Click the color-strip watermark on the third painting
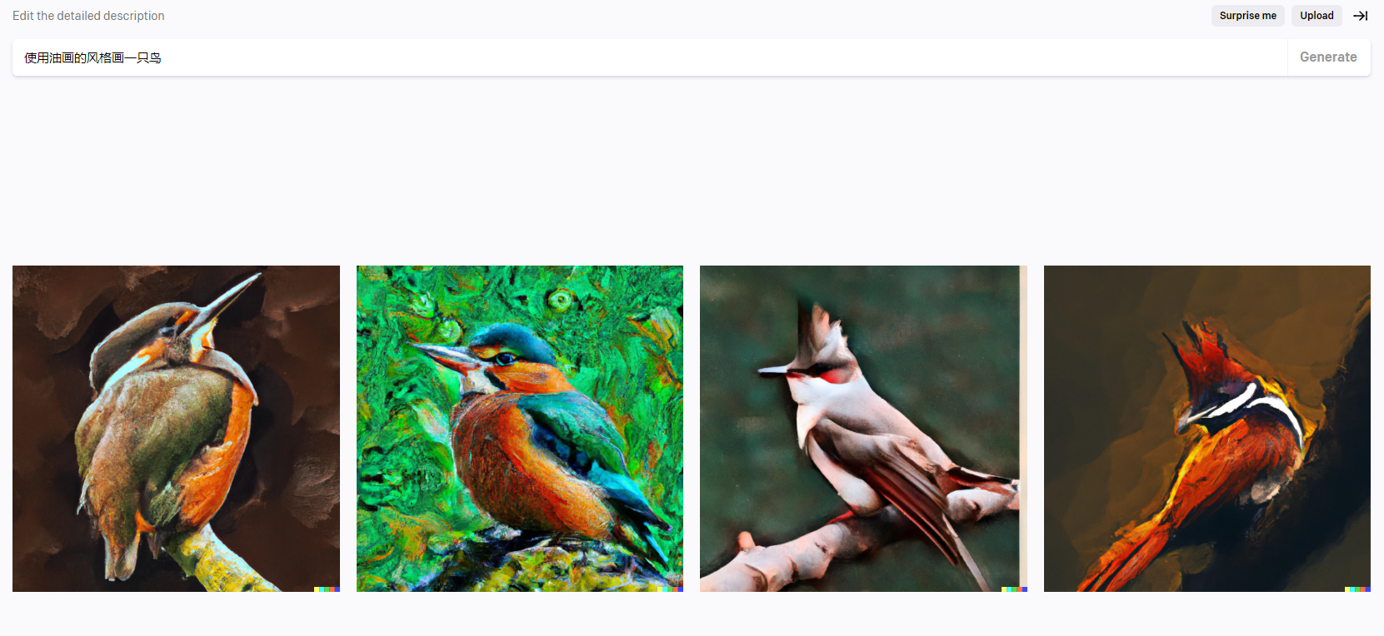Screen dimensions: 1384x636 [1014, 589]
